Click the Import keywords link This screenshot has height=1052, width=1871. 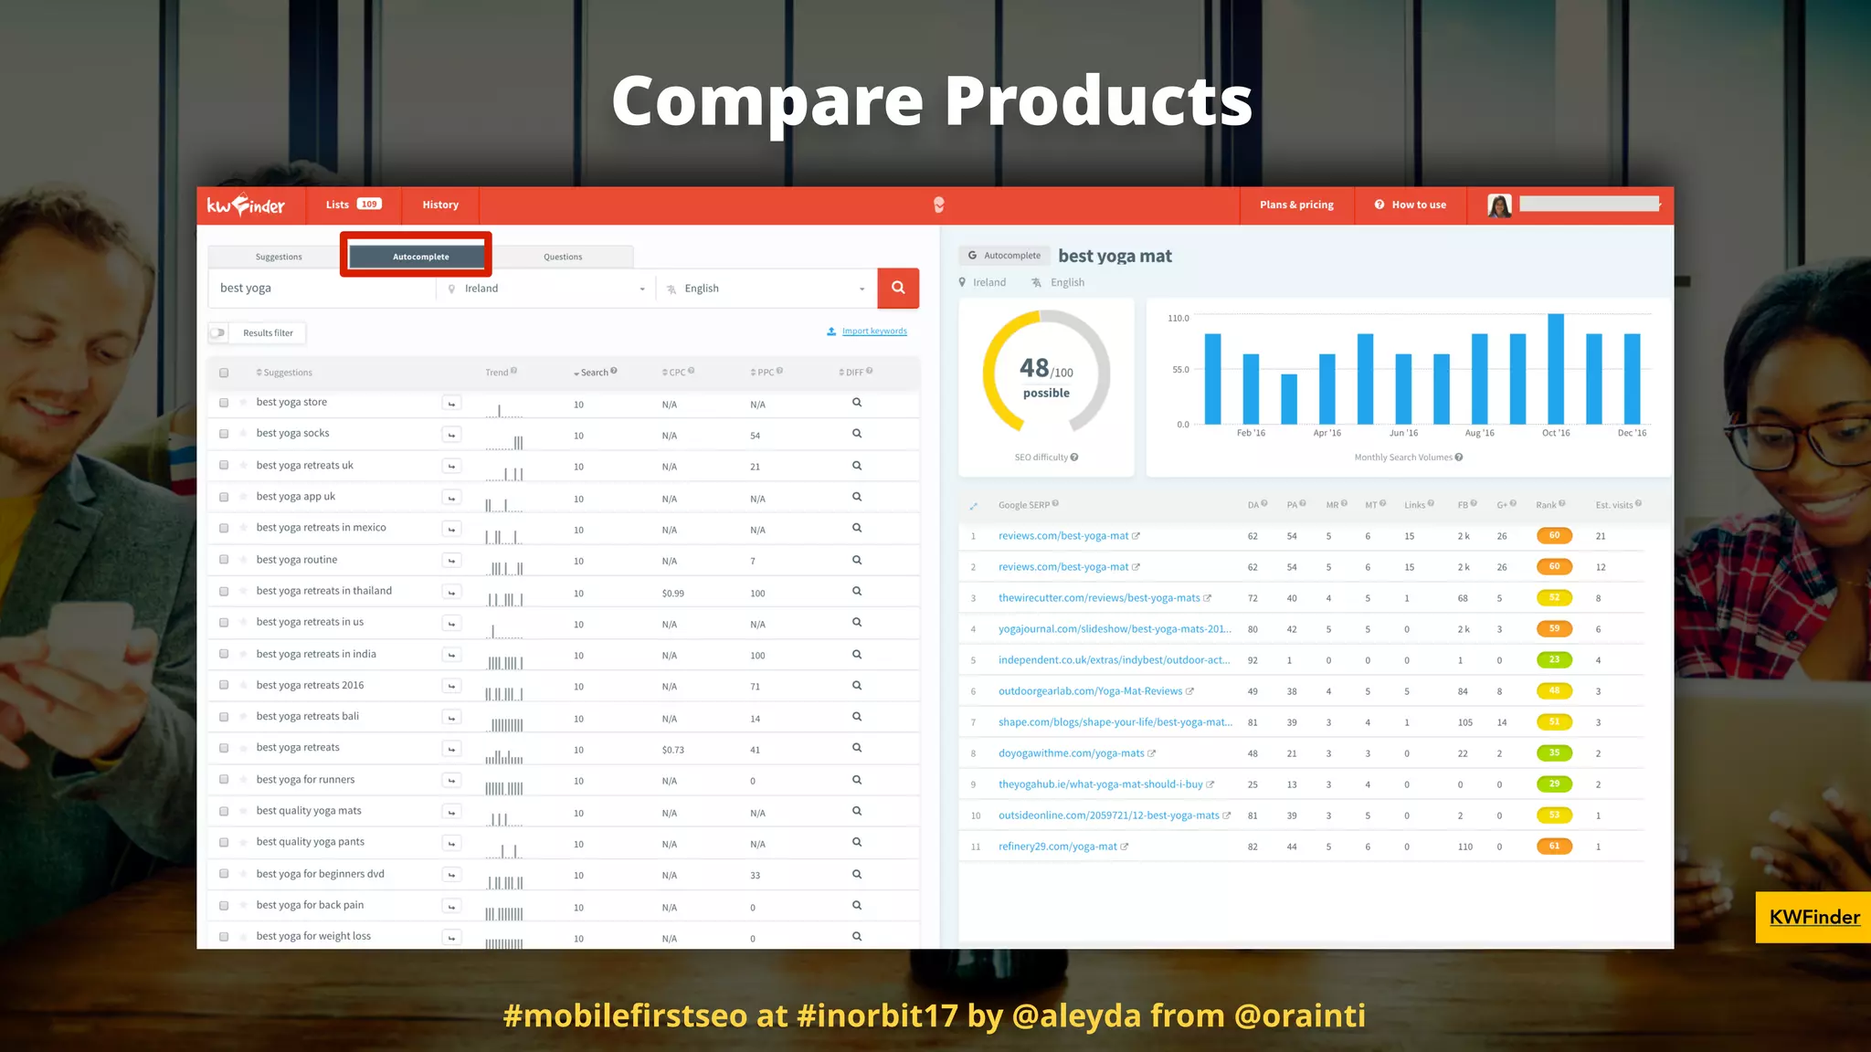tap(874, 331)
